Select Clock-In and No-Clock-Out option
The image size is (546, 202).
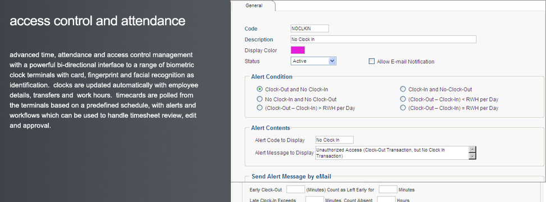click(x=403, y=89)
